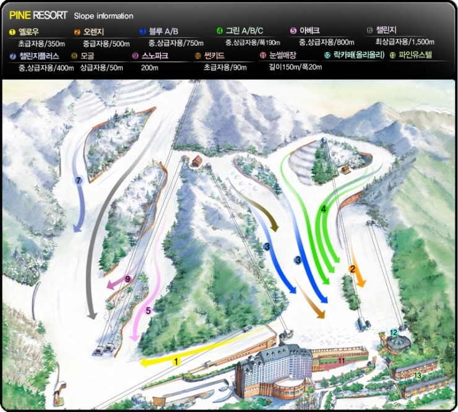The height and width of the screenshot is (412, 458).
Task: Click the brown mogul slope arrow
Action: click(x=259, y=210)
